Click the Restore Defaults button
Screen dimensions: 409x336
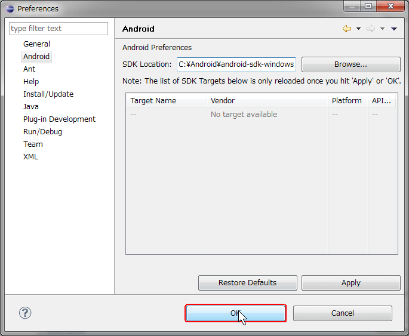coord(248,283)
